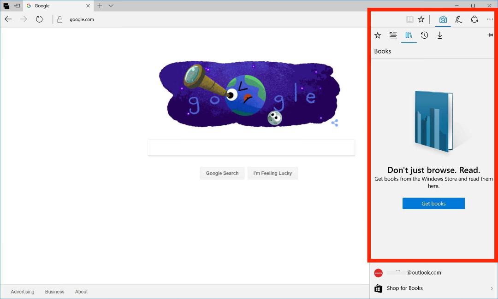
Task: Switch to Favorites tab in Hub
Action: click(378, 35)
